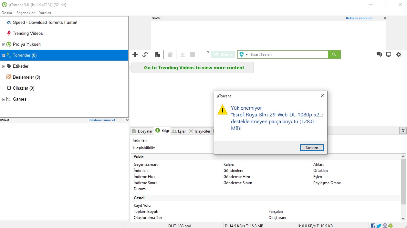Expand the Etiketler tree node
The height and width of the screenshot is (228, 407).
tap(4, 66)
